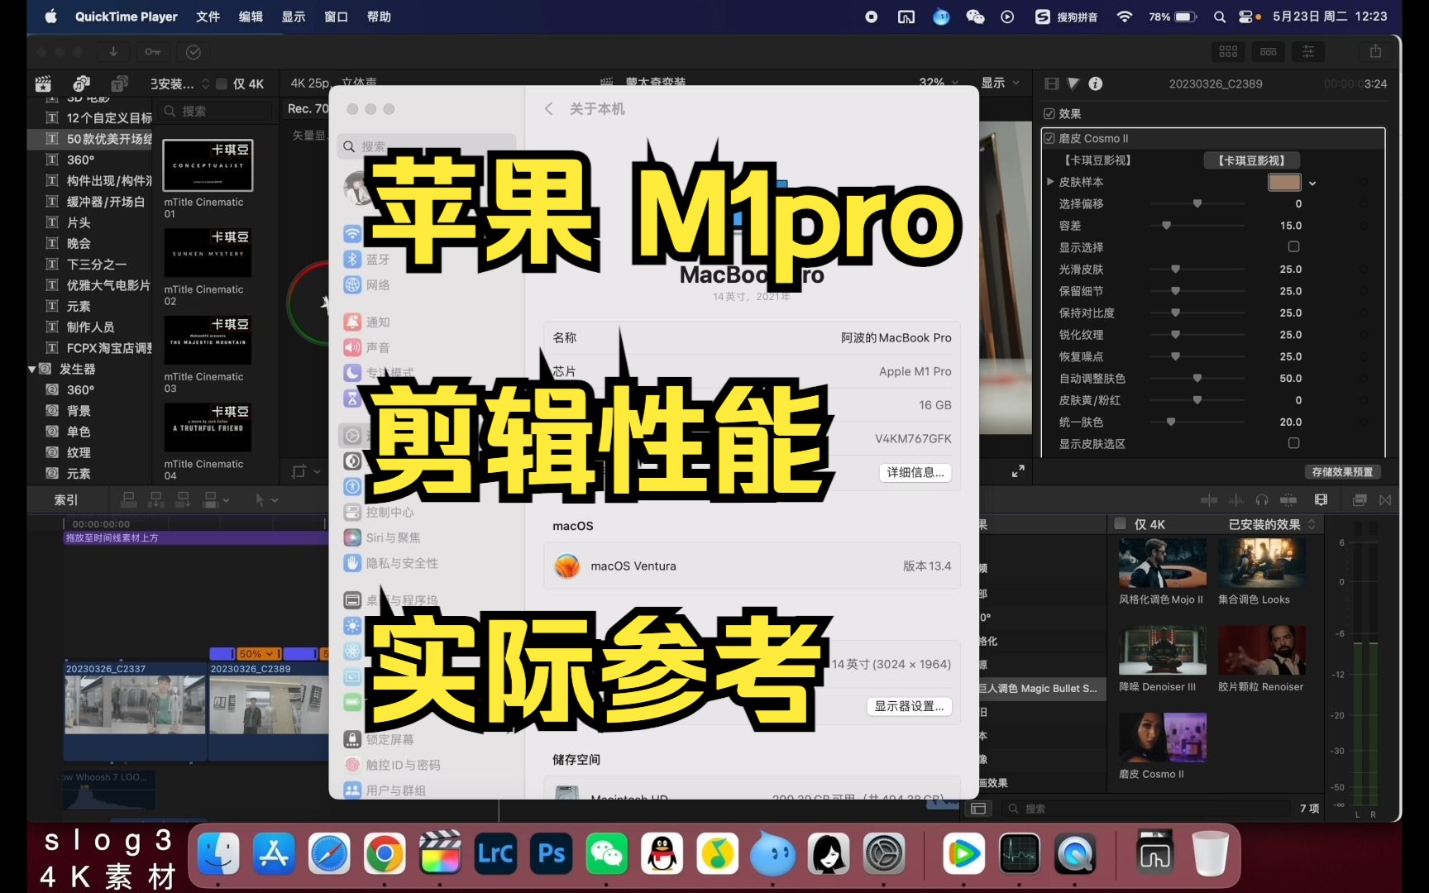1429x893 pixels.
Task: Open the select tool dropdown arrow
Action: 275,500
